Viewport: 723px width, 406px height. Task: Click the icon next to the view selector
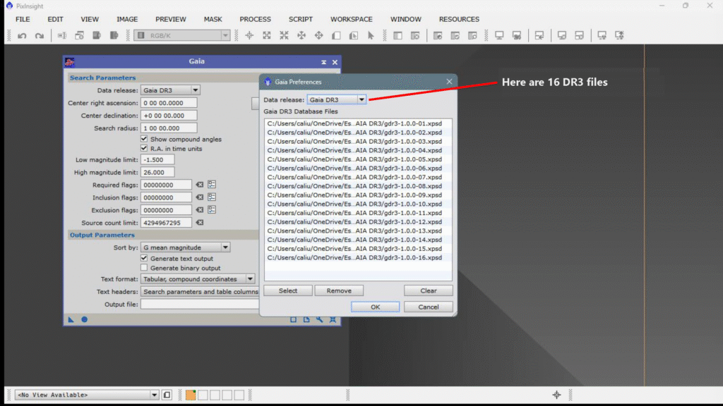click(167, 395)
